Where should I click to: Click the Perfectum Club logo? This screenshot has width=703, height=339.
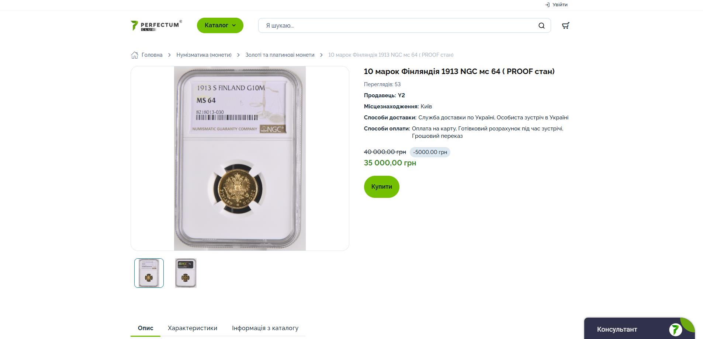point(156,25)
